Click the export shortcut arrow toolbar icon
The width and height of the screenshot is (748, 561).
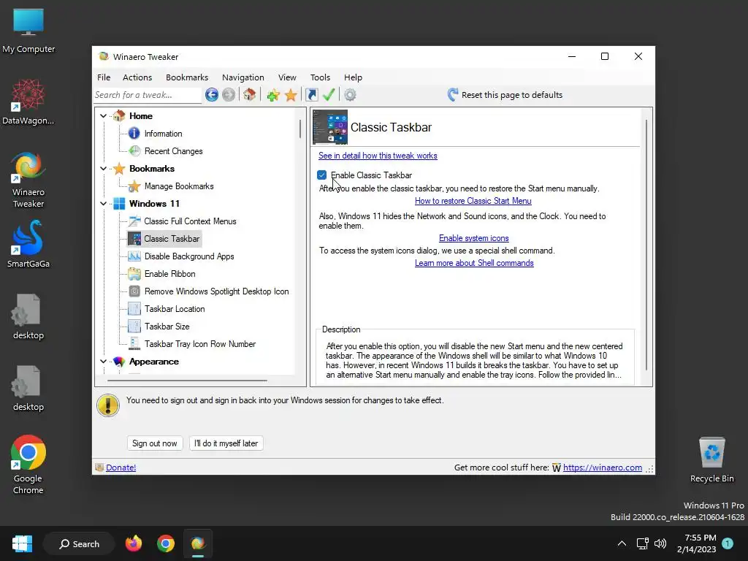point(312,94)
